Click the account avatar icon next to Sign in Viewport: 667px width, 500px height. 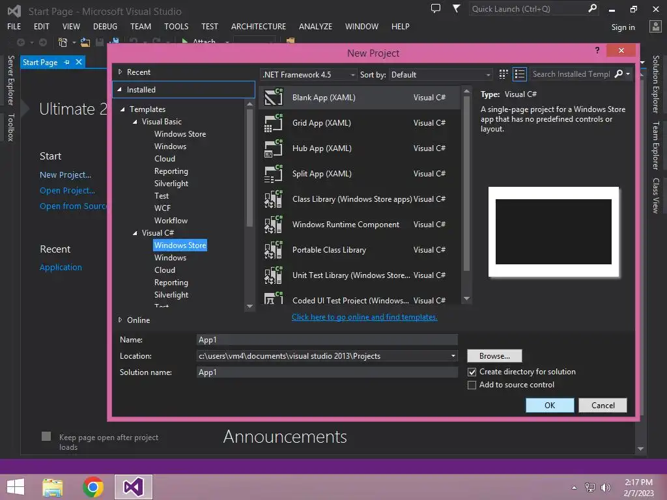655,26
